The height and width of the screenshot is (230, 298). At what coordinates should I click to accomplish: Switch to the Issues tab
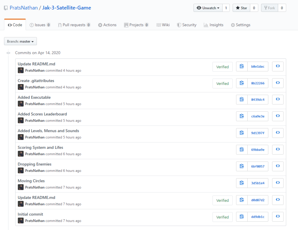click(40, 25)
